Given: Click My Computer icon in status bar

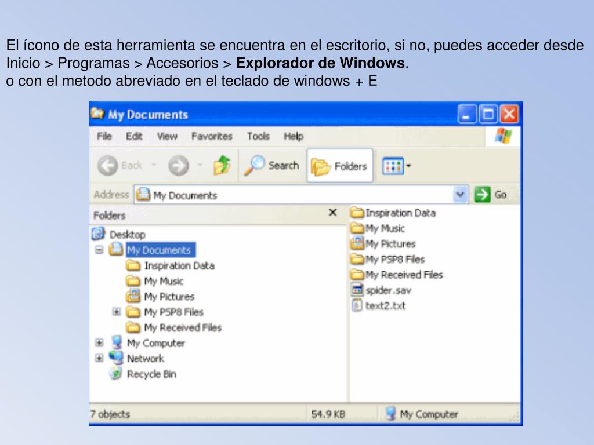Looking at the screenshot, I should coord(390,414).
